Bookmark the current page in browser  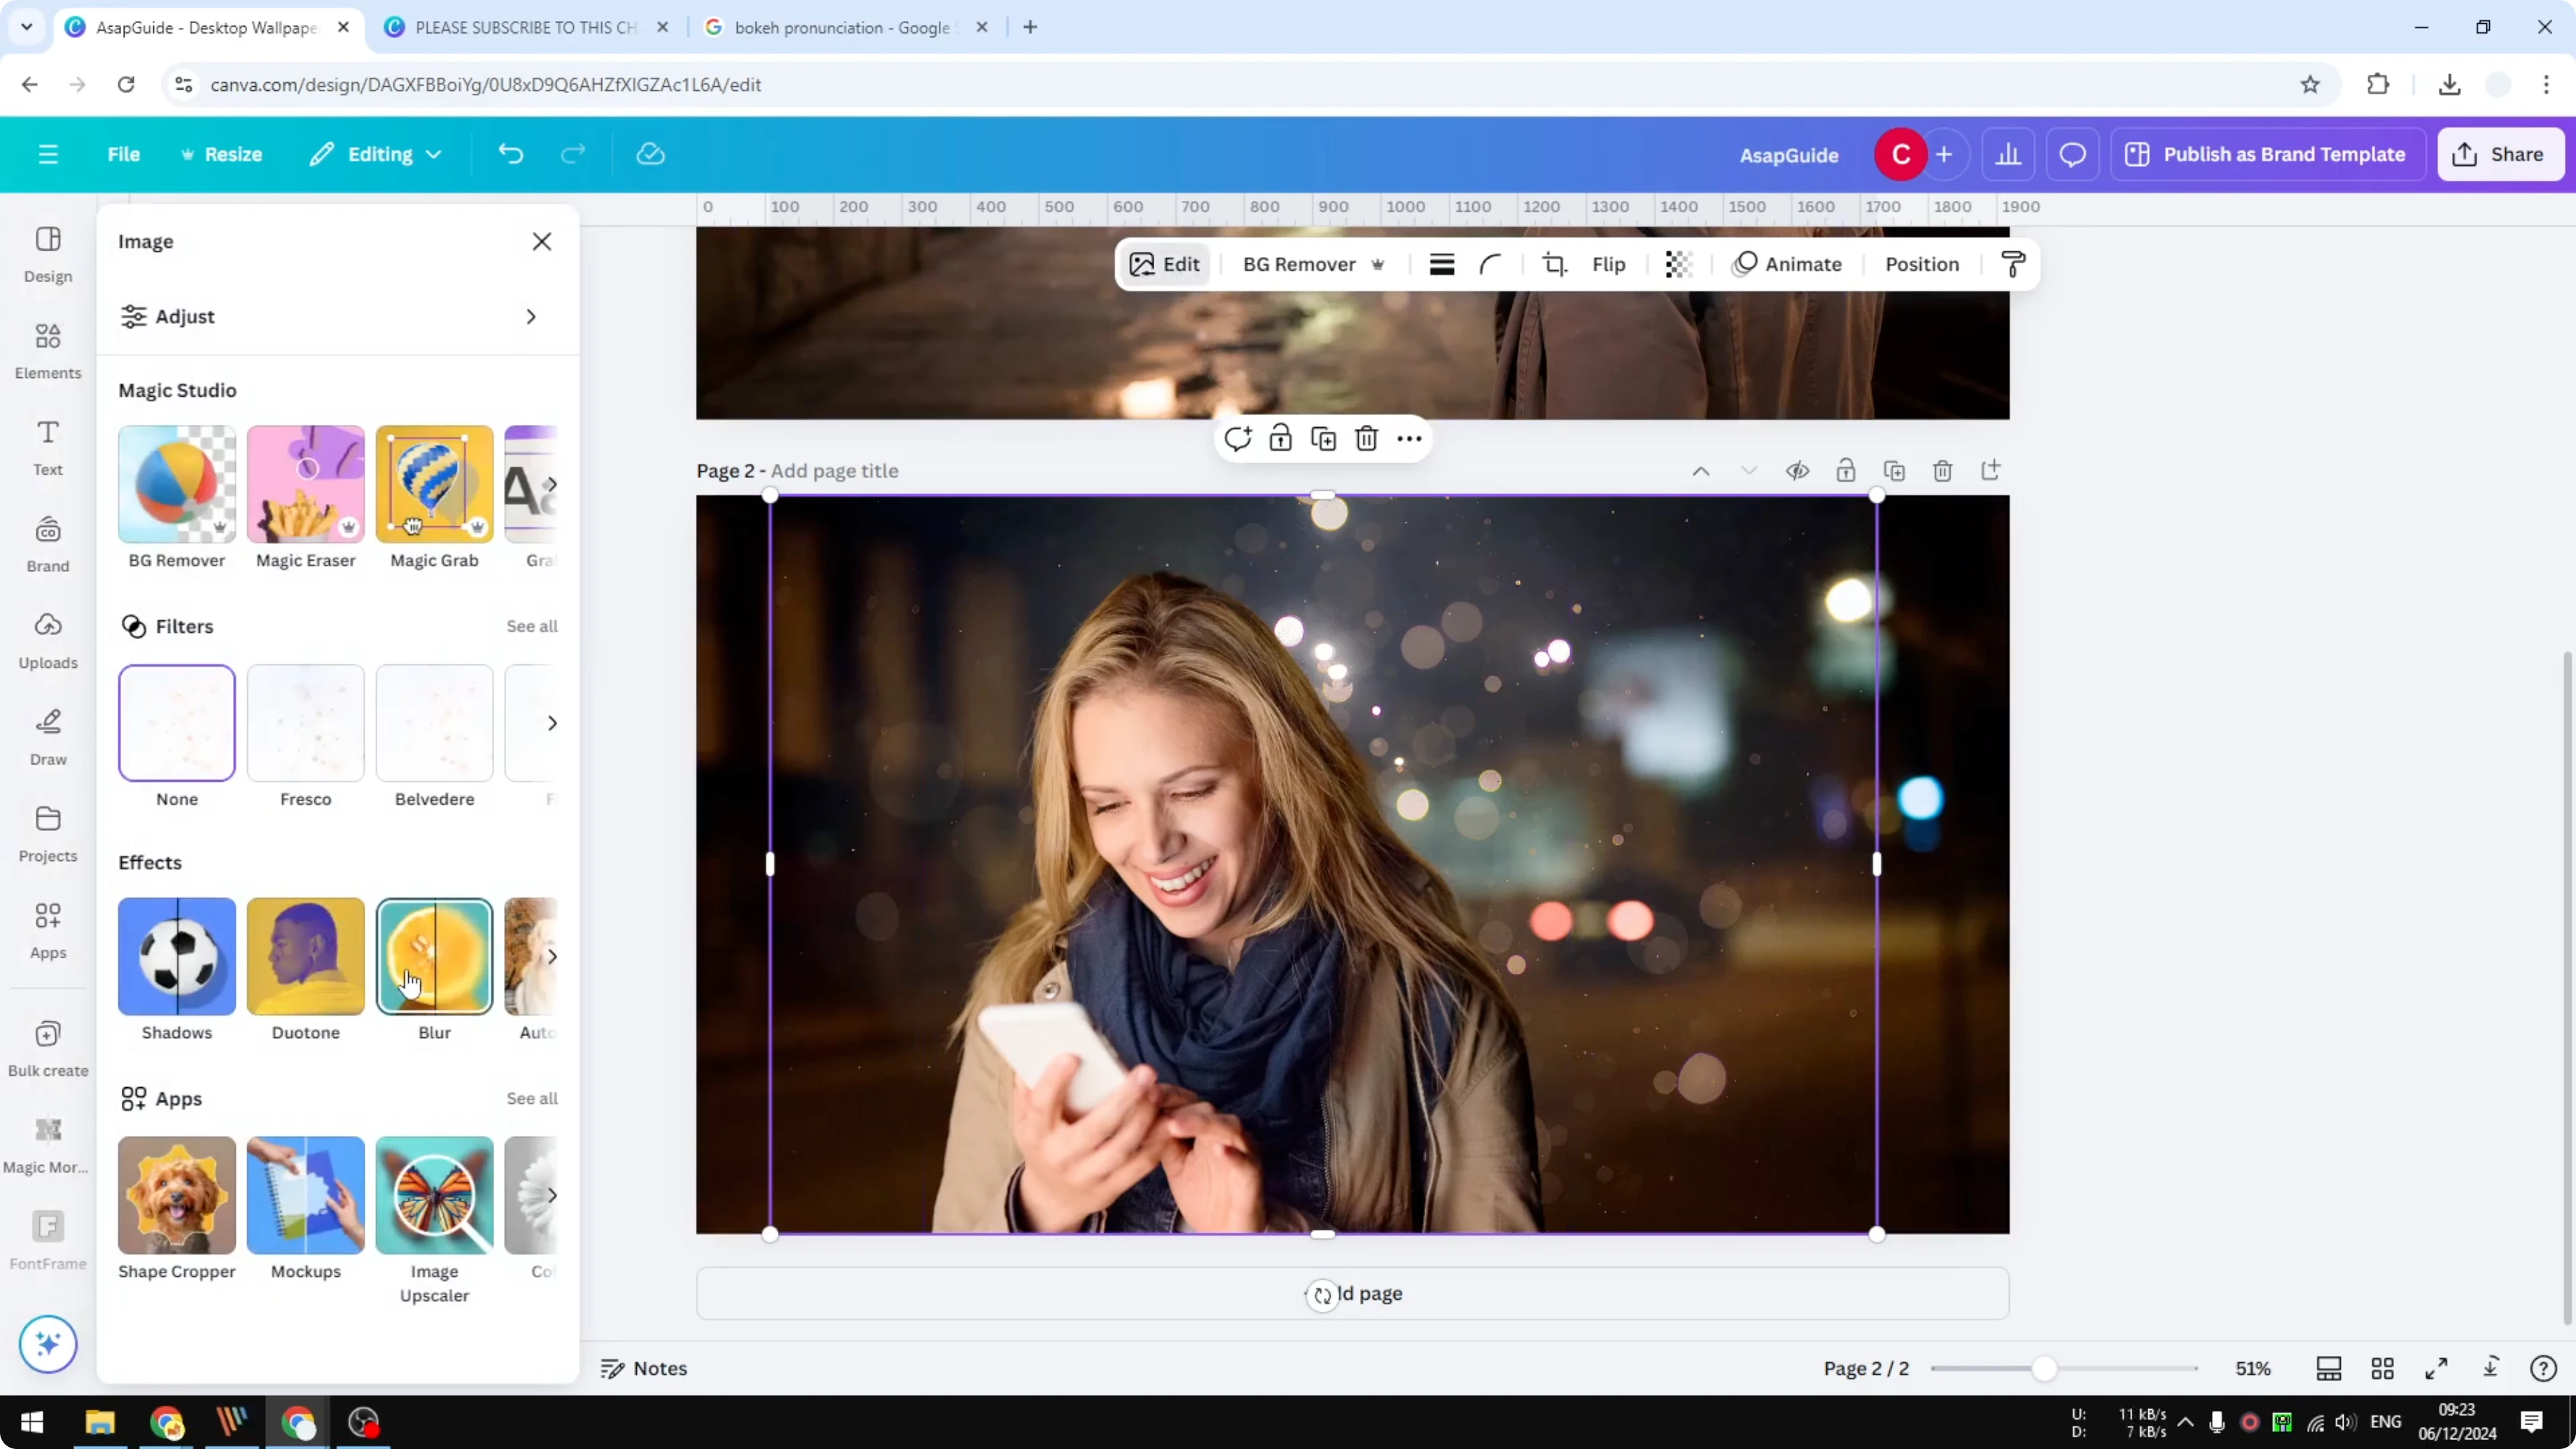coord(2310,84)
